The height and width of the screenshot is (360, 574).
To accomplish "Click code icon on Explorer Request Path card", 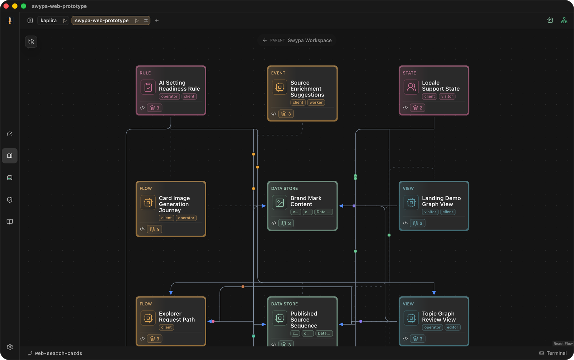I will coord(142,338).
